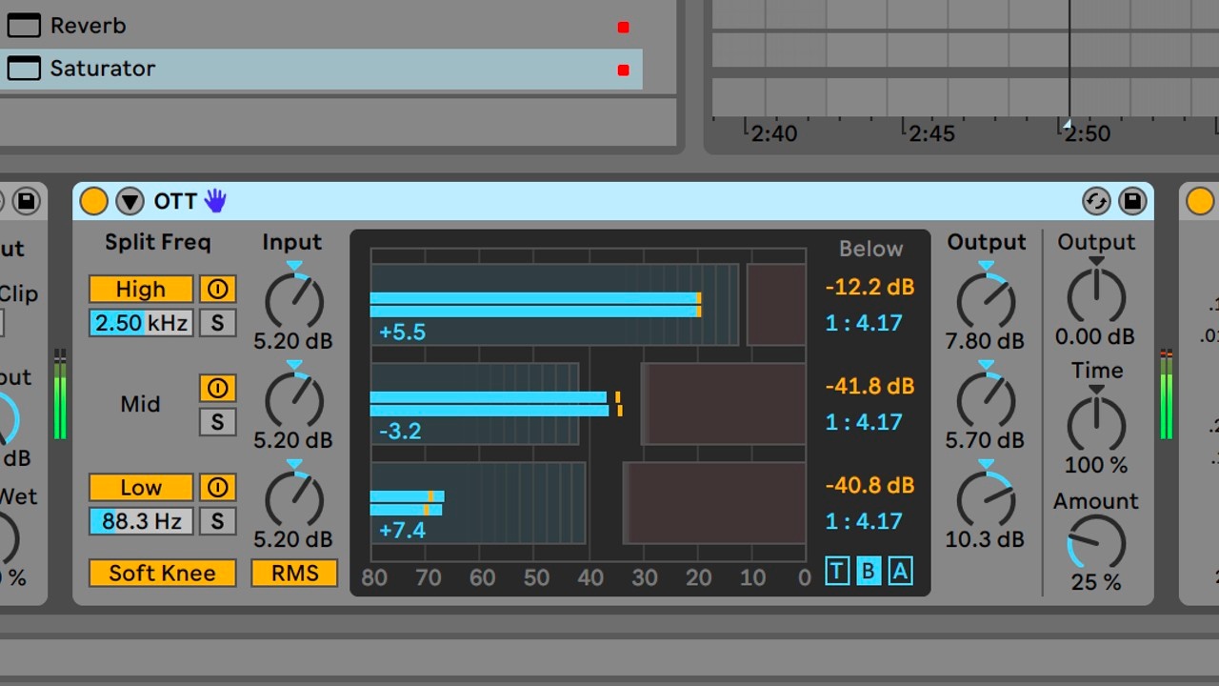This screenshot has height=686, width=1219.
Task: Disable the Mid band power activator
Action: [217, 388]
